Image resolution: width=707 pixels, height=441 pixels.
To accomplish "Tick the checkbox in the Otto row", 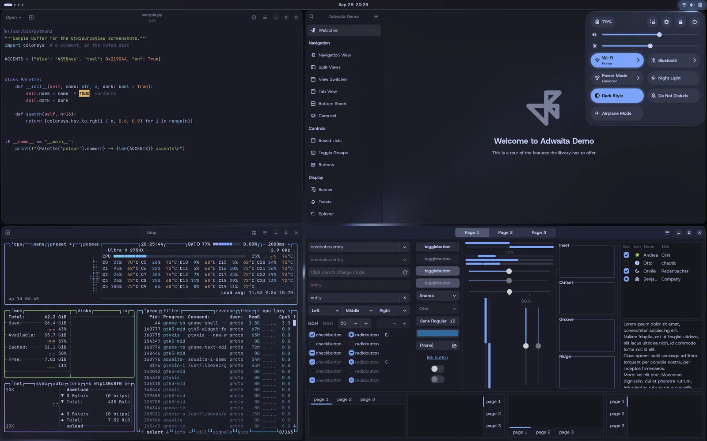I will point(626,263).
